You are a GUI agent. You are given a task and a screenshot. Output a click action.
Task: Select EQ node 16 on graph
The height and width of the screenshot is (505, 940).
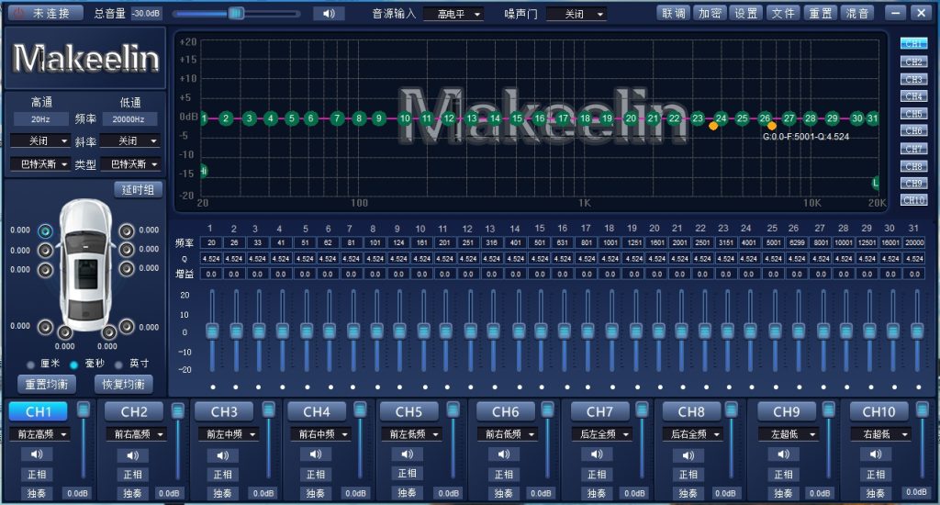click(540, 118)
